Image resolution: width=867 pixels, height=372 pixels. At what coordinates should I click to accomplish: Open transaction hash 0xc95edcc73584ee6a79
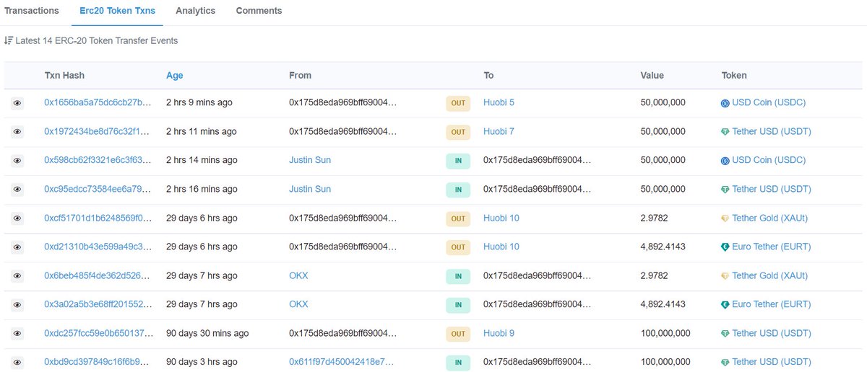98,189
